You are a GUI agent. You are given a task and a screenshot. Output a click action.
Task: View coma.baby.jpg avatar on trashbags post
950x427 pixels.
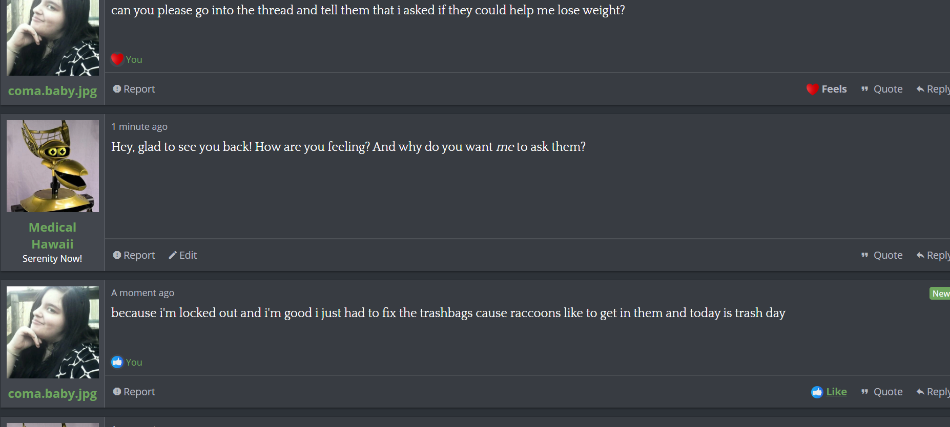click(x=53, y=332)
